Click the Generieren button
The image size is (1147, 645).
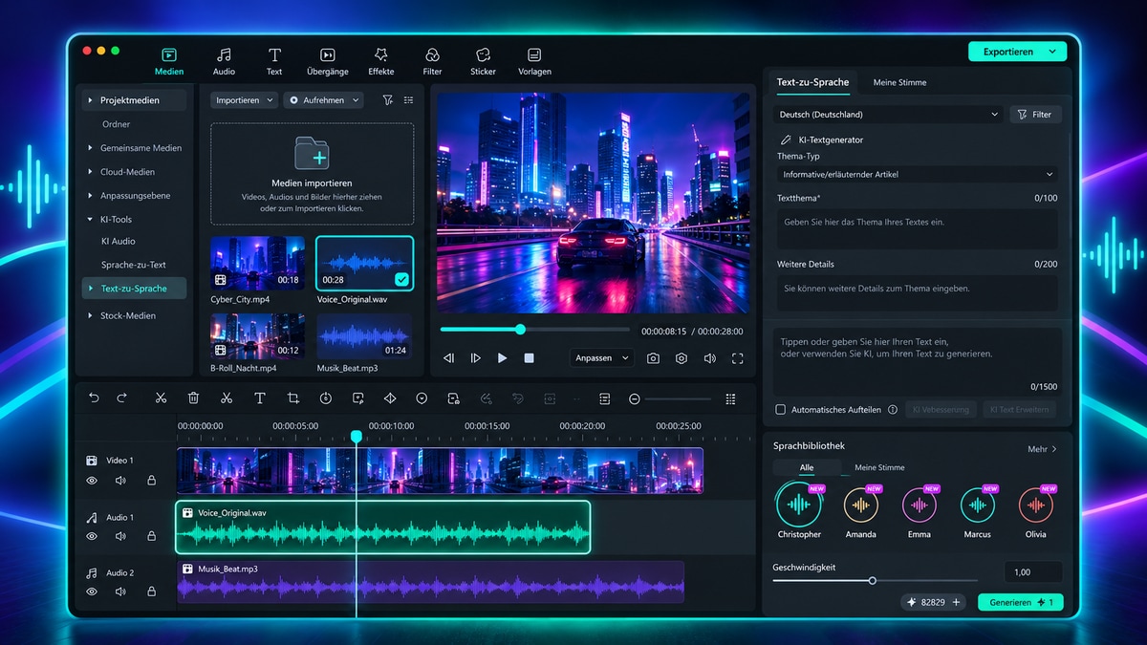(1021, 602)
